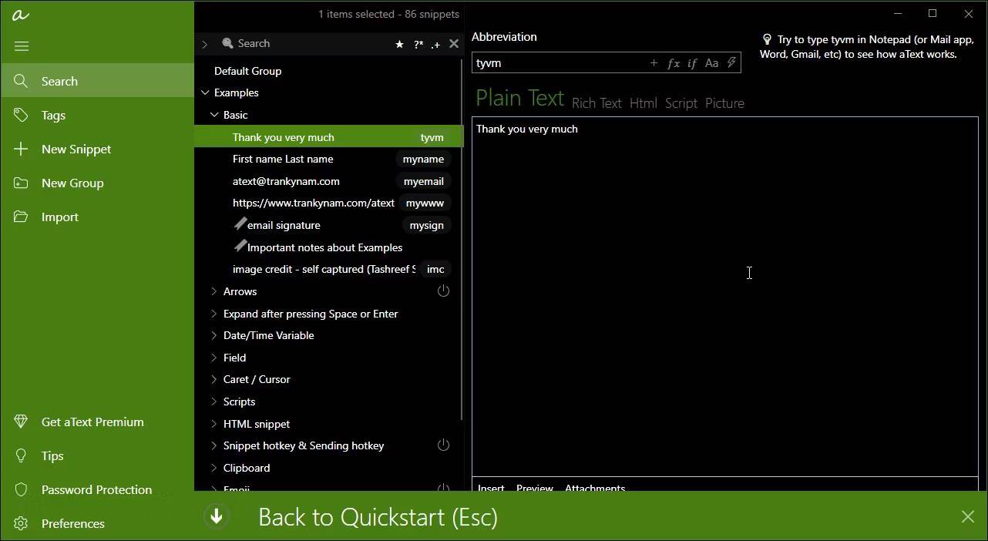Open Tips in the sidebar
The width and height of the screenshot is (988, 541).
(97, 455)
